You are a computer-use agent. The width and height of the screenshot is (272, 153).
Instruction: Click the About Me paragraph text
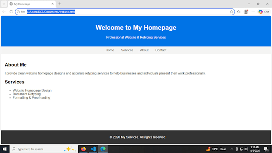tap(105, 73)
